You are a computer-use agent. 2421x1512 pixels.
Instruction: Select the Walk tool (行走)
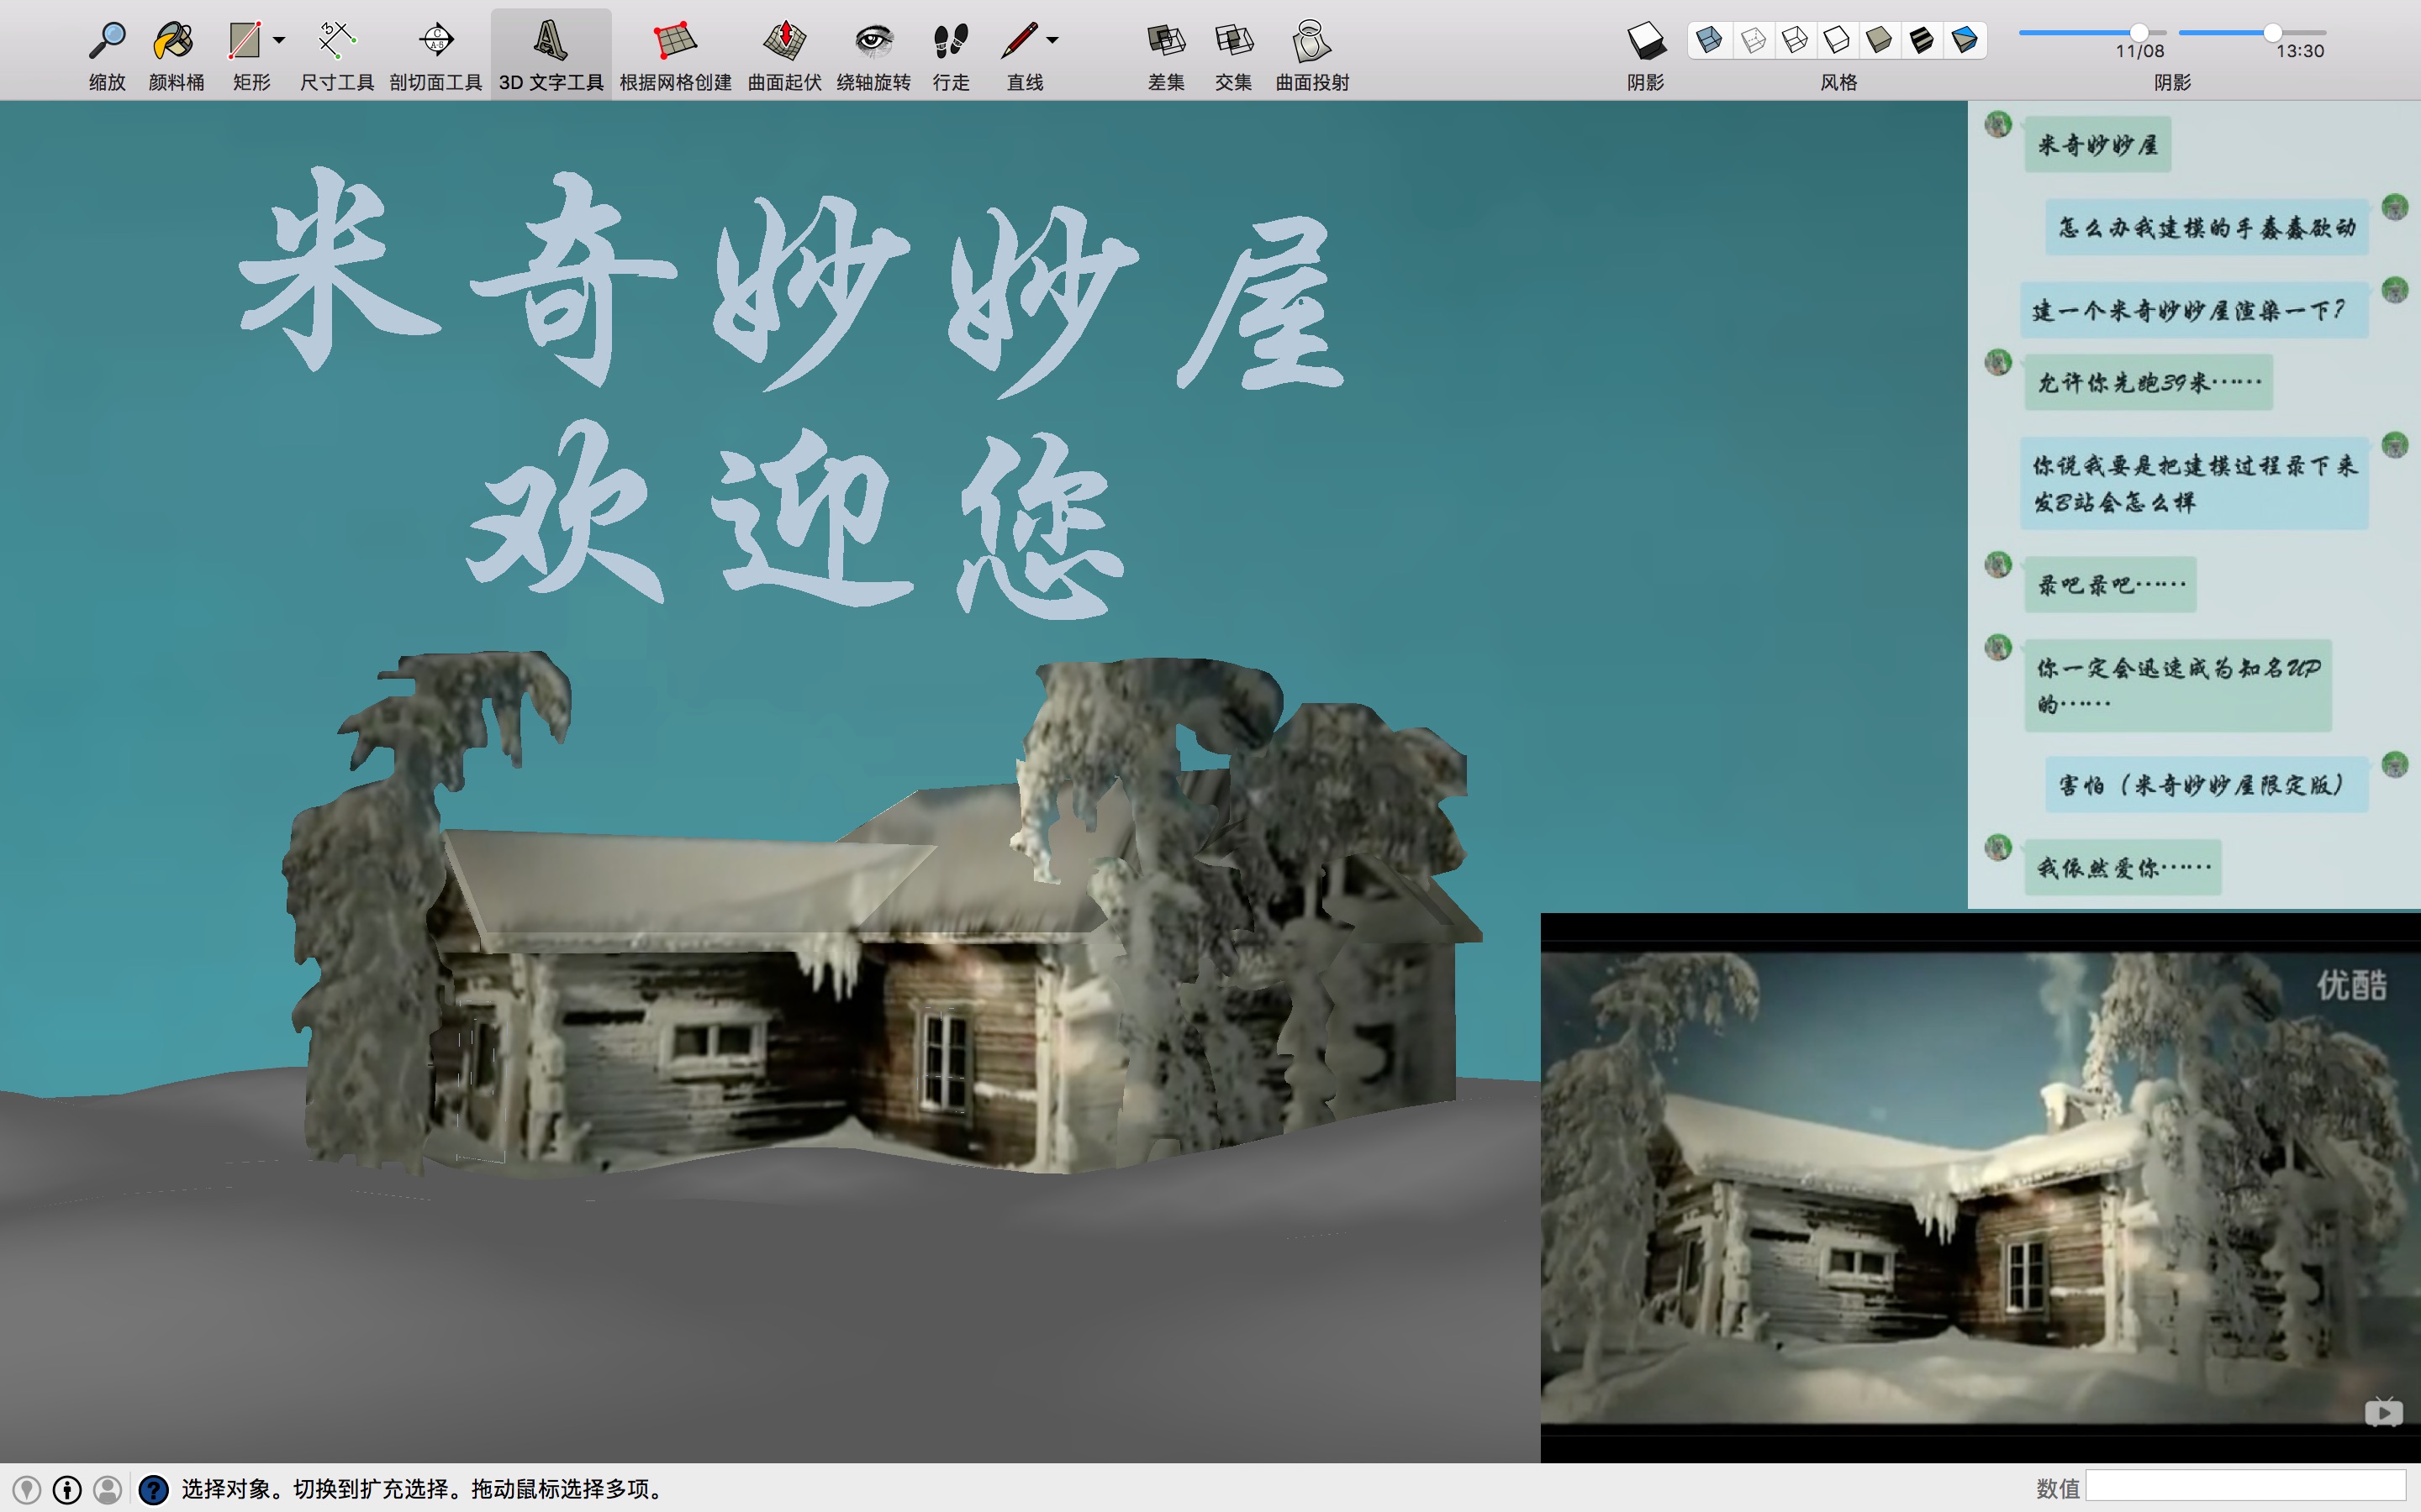coord(951,42)
